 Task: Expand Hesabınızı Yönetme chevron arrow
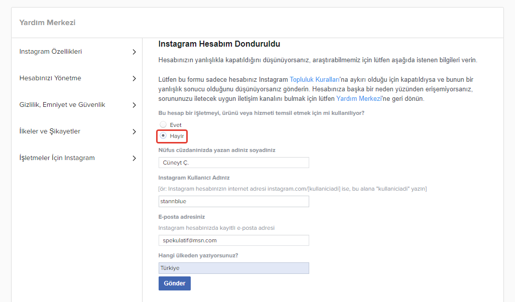[x=134, y=78]
